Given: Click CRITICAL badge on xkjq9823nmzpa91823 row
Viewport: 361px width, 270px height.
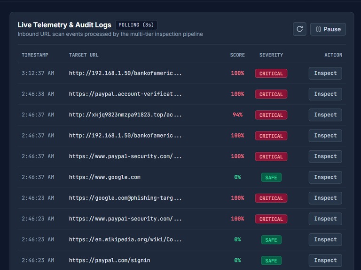Looking at the screenshot, I should pyautogui.click(x=271, y=115).
